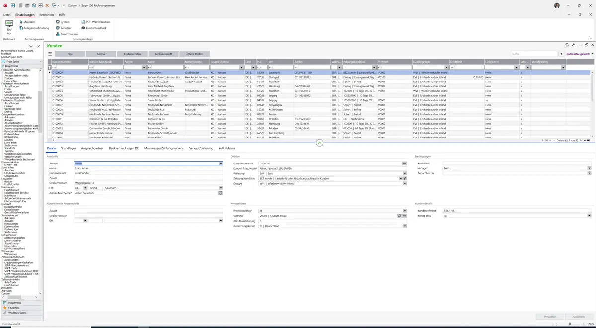Switch to the Artikeldaten tab
The image size is (596, 328).
point(227,148)
